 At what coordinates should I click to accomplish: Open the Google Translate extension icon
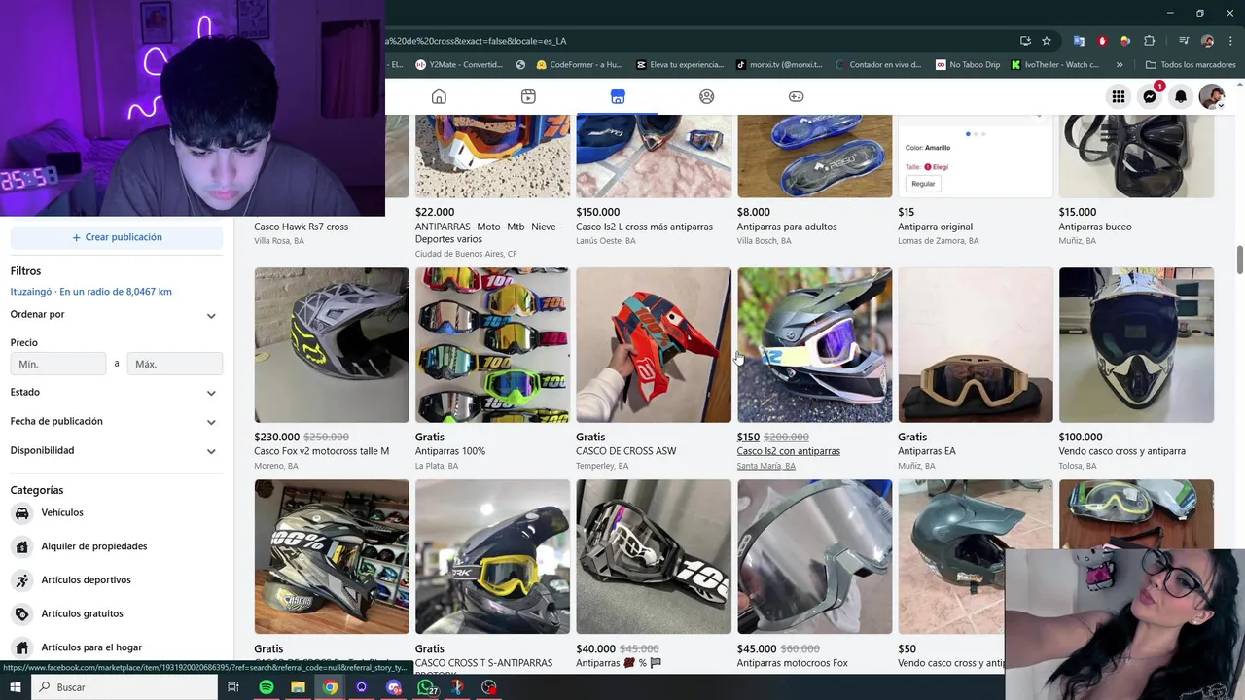[1079, 41]
